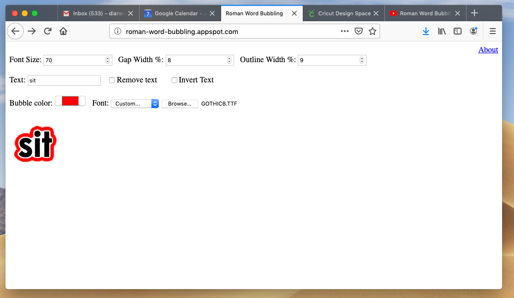514x298 pixels.
Task: Open the downloads arrow panel
Action: pyautogui.click(x=425, y=31)
